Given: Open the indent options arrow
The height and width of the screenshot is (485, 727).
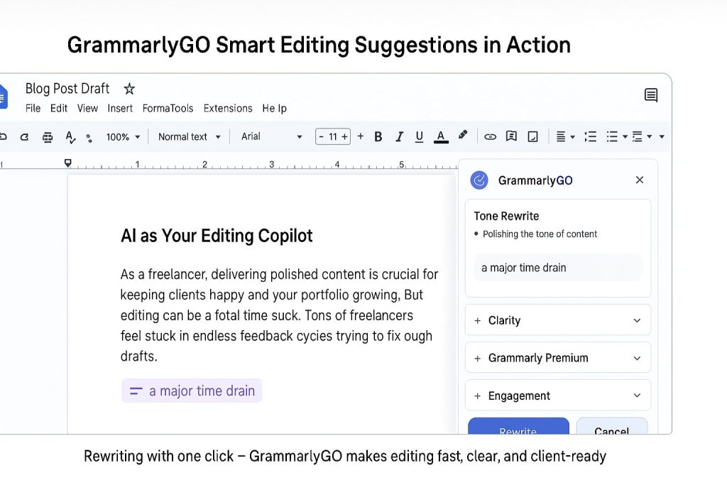Looking at the screenshot, I should 650,137.
